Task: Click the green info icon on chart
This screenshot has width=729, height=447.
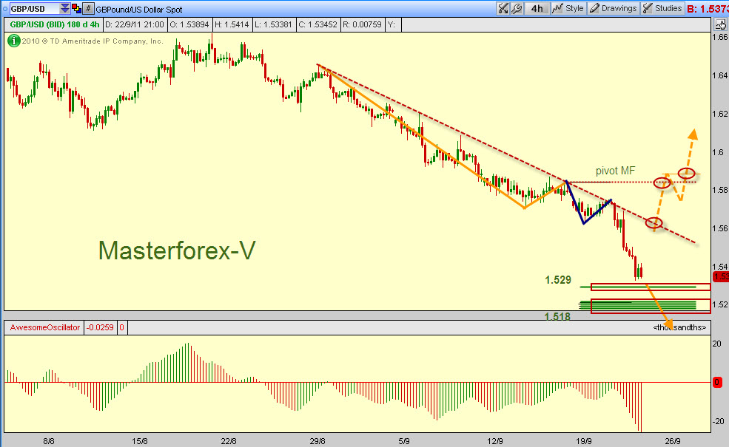Action: click(x=13, y=41)
